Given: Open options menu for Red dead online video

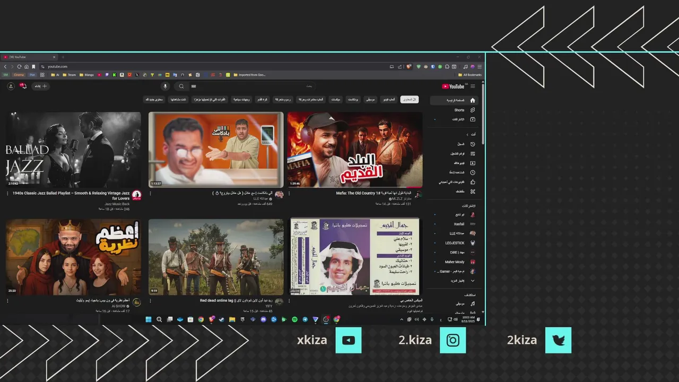Looking at the screenshot, I should click(151, 301).
